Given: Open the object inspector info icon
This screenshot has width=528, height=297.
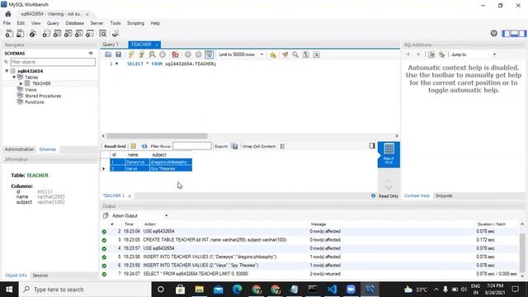Looking at the screenshot, I should 33,33.
